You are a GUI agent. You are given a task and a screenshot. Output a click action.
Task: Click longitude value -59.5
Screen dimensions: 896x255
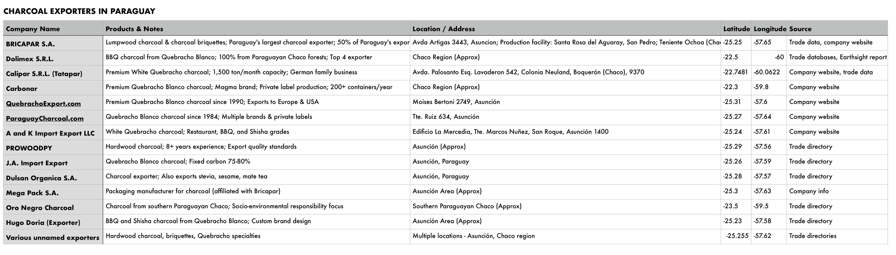[x=769, y=206]
